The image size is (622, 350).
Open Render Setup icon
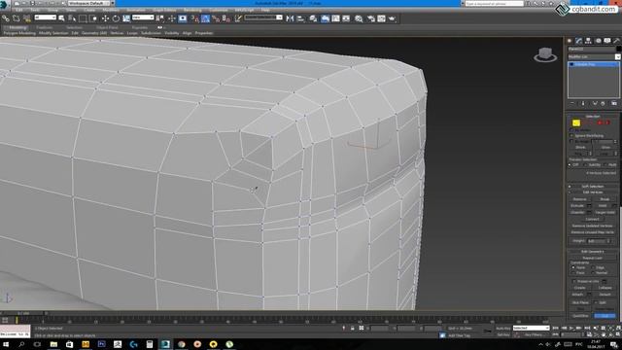click(371, 18)
